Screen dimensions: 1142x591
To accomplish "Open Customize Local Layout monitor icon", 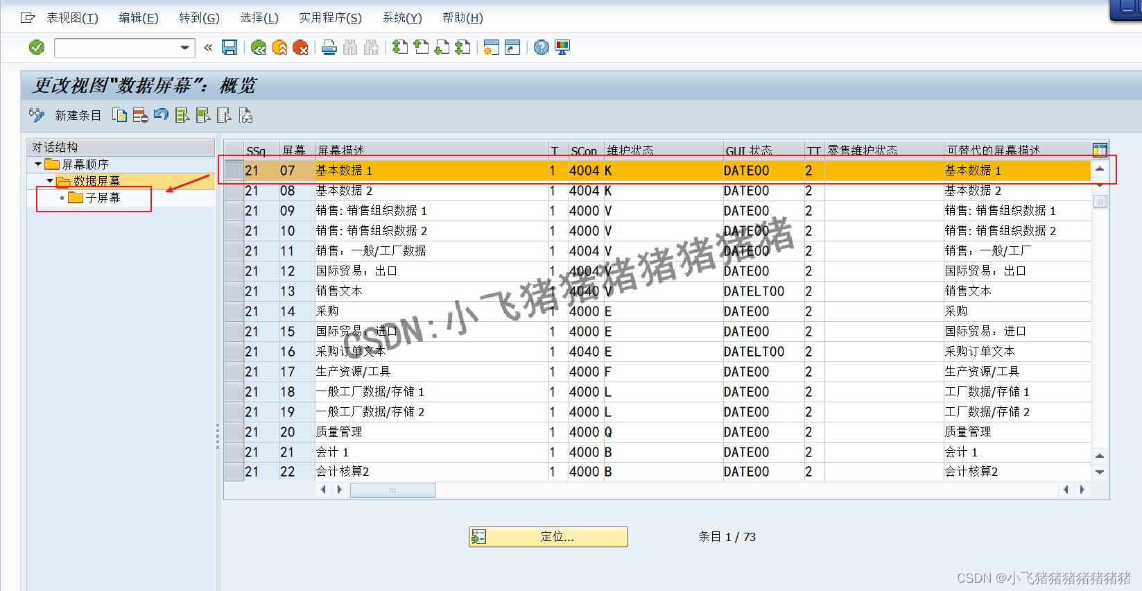I will pyautogui.click(x=562, y=47).
